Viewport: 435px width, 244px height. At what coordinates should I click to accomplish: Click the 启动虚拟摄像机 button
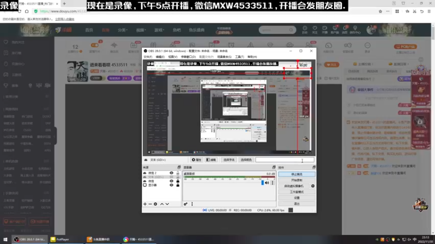pos(294,186)
